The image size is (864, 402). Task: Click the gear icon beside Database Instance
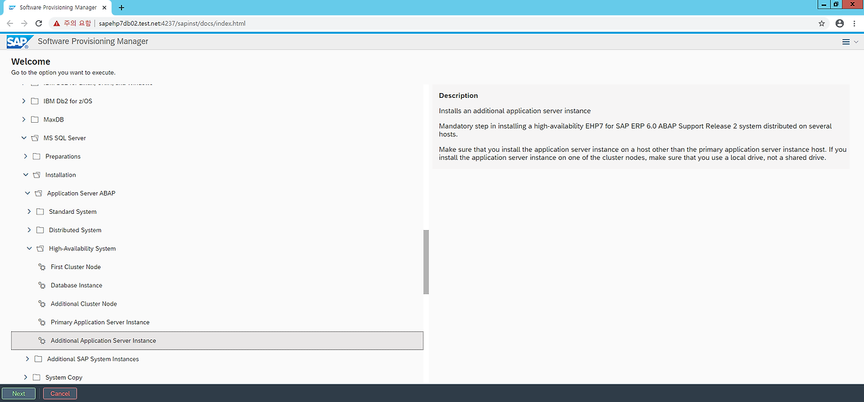click(x=42, y=285)
